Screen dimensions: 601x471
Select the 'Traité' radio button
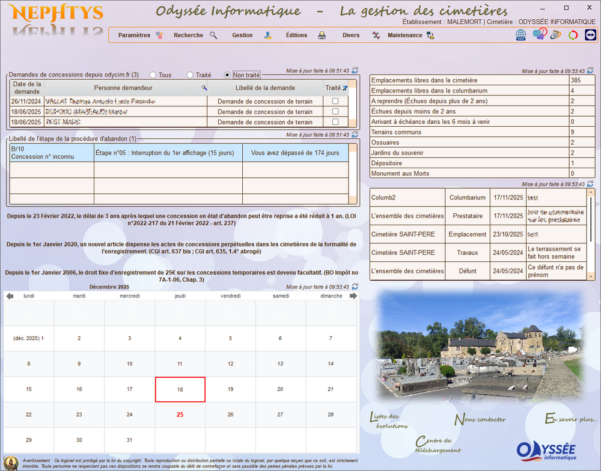tap(190, 75)
